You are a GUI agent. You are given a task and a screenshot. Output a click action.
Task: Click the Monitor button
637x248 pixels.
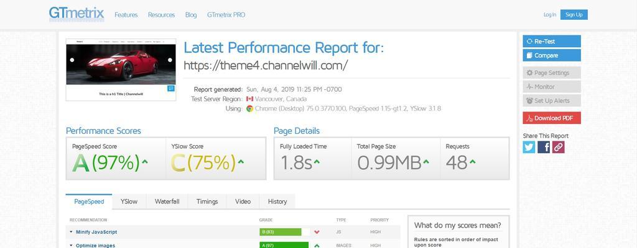point(552,87)
